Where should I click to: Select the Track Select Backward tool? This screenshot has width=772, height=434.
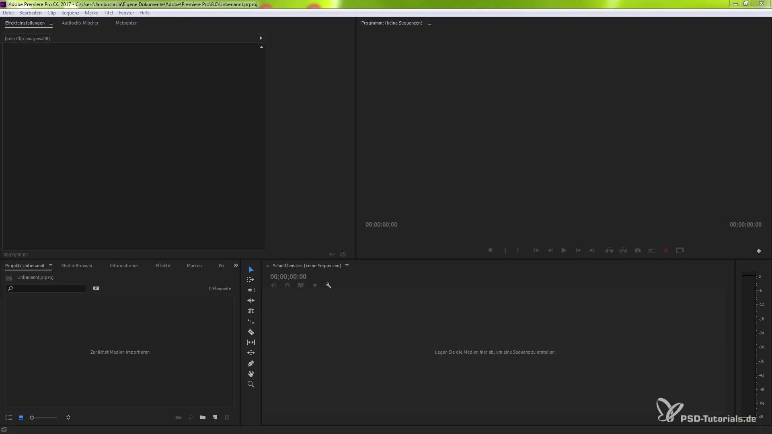click(x=251, y=290)
